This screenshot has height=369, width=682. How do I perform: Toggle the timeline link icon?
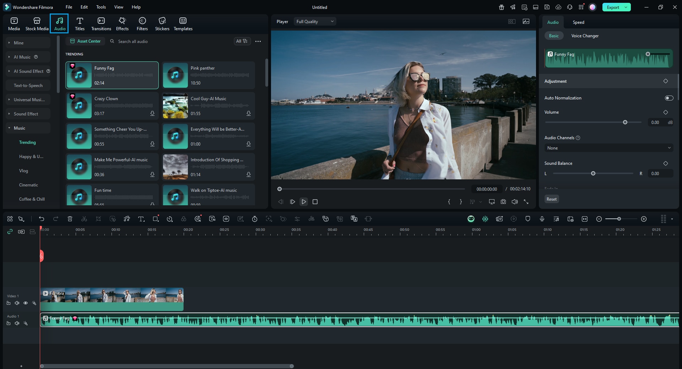(10, 232)
